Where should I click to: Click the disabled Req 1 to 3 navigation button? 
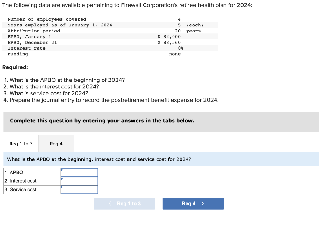click(x=124, y=203)
